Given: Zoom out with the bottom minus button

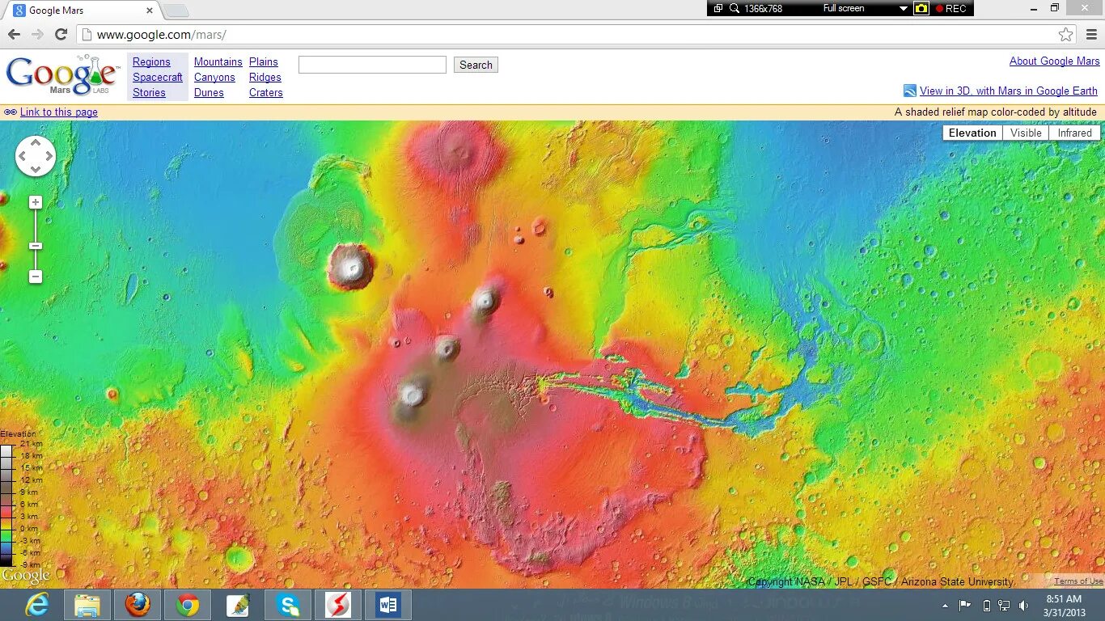Looking at the screenshot, I should tap(36, 277).
